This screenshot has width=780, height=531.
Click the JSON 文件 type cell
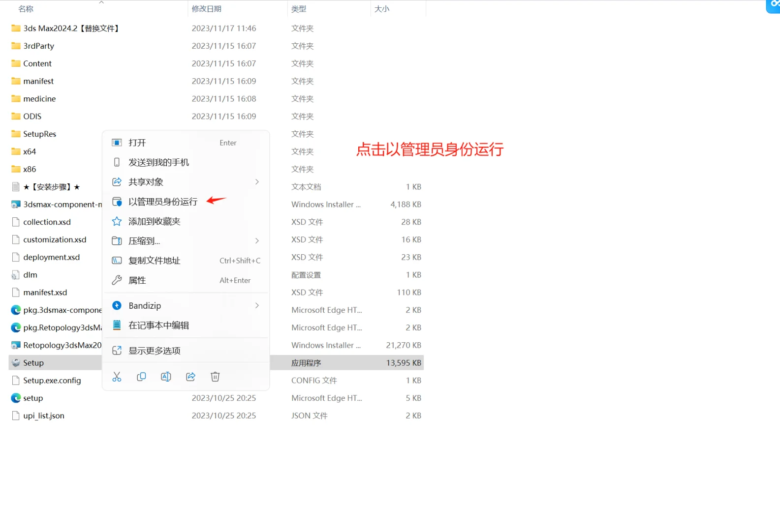click(310, 415)
